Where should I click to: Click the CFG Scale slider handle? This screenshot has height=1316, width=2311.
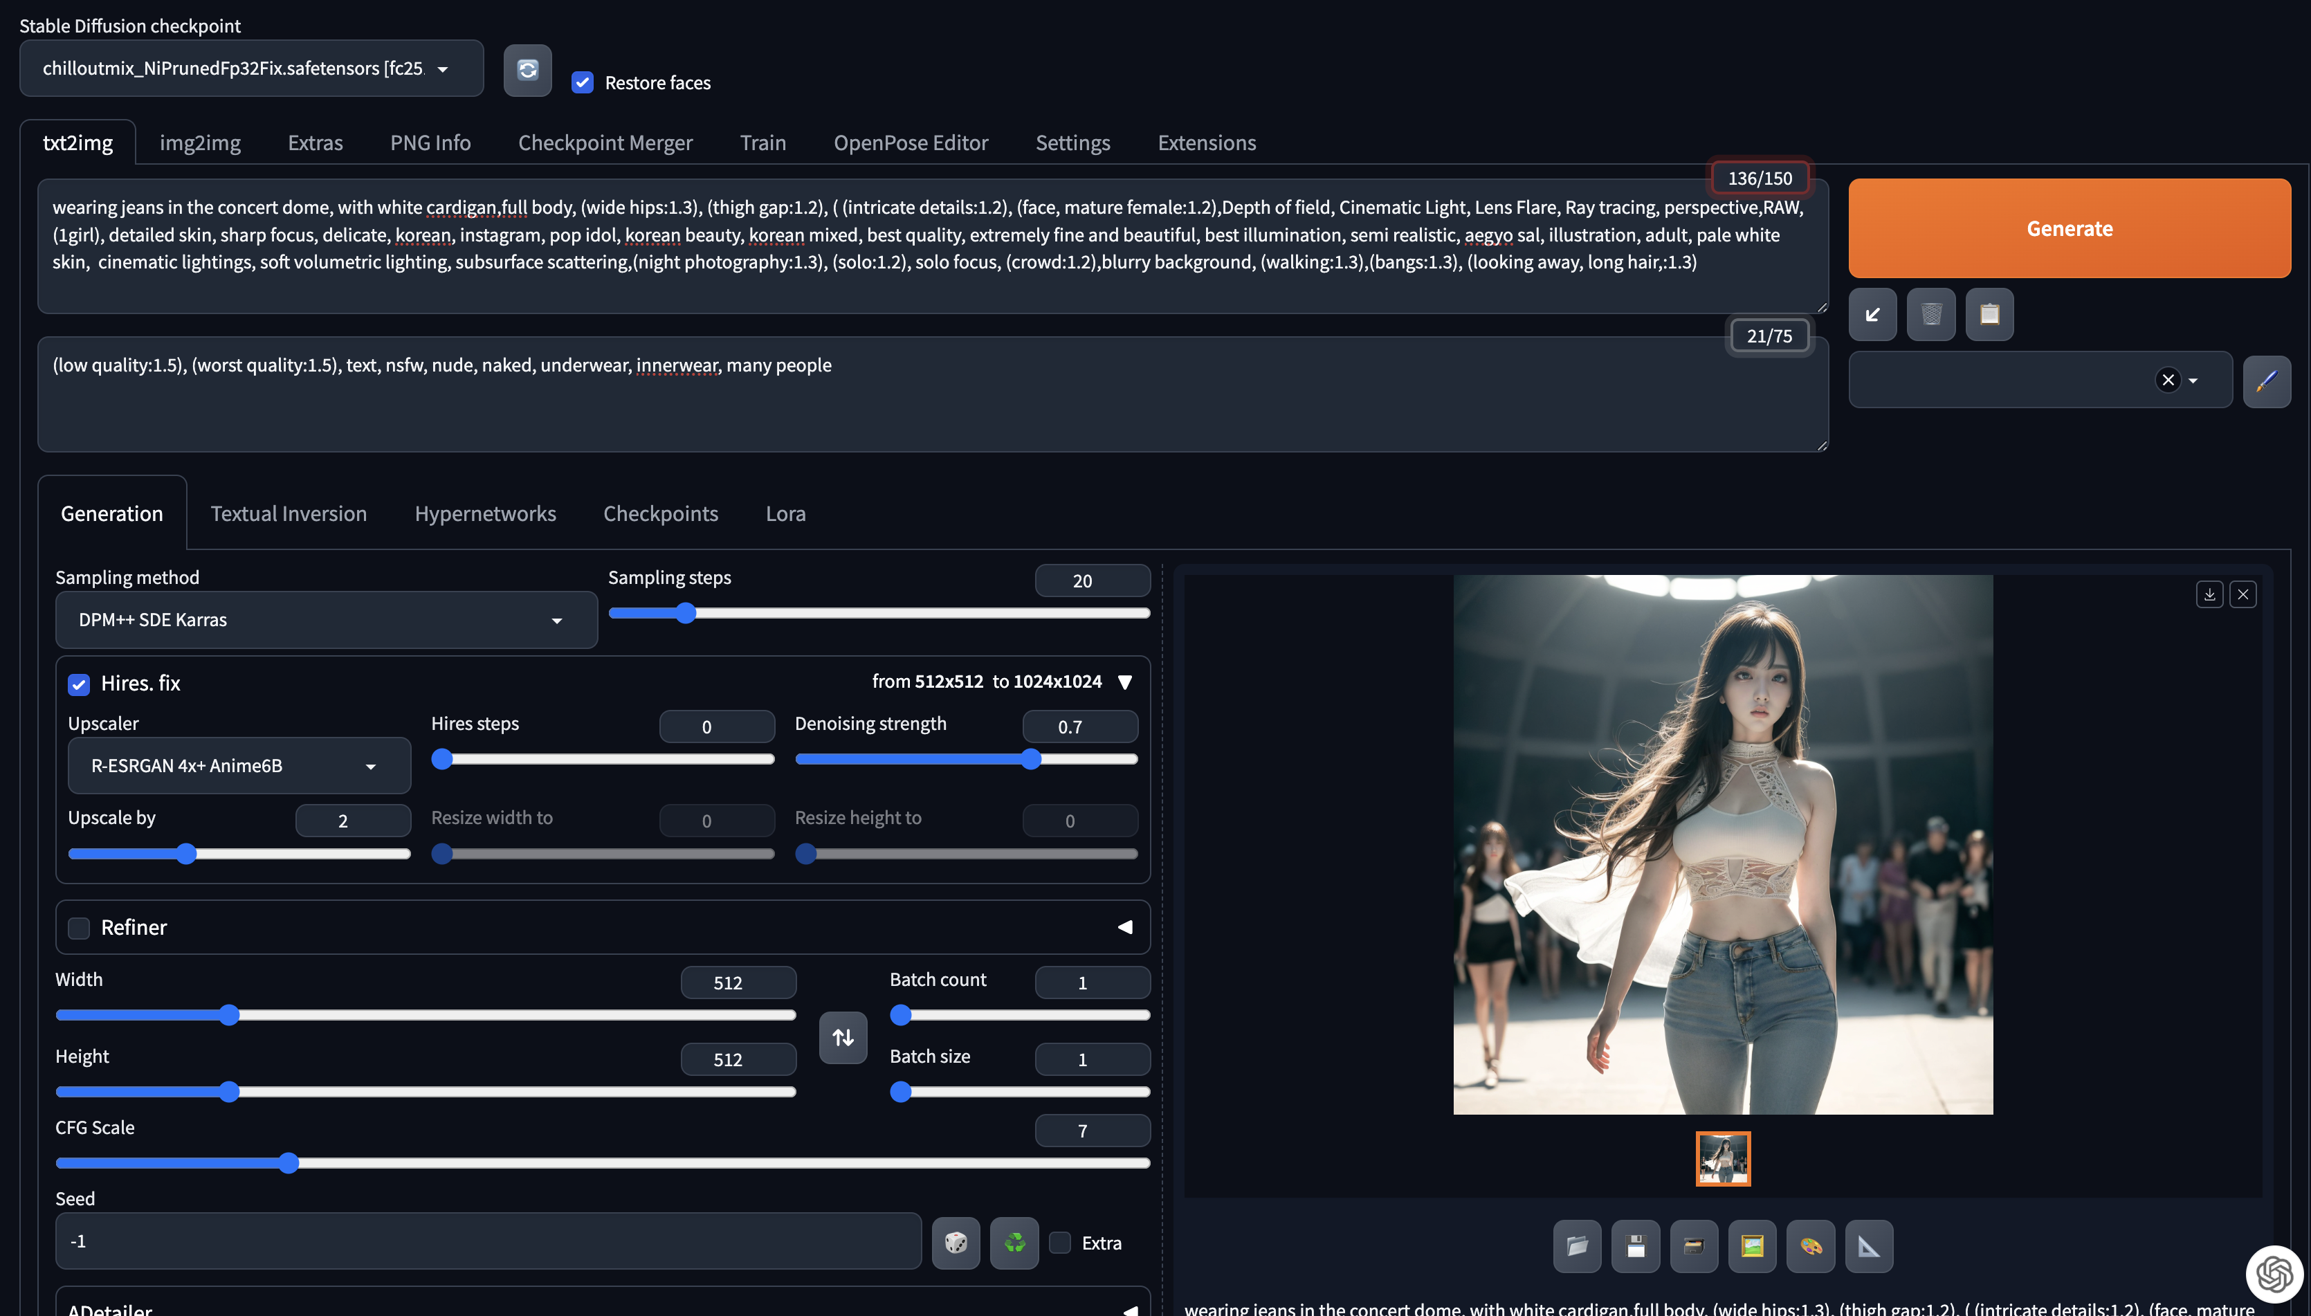tap(289, 1163)
